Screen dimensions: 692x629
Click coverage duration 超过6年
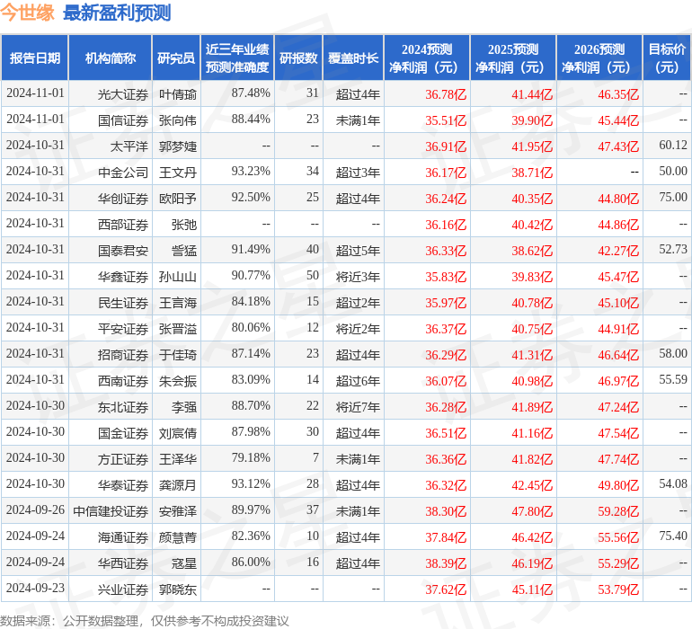click(358, 381)
